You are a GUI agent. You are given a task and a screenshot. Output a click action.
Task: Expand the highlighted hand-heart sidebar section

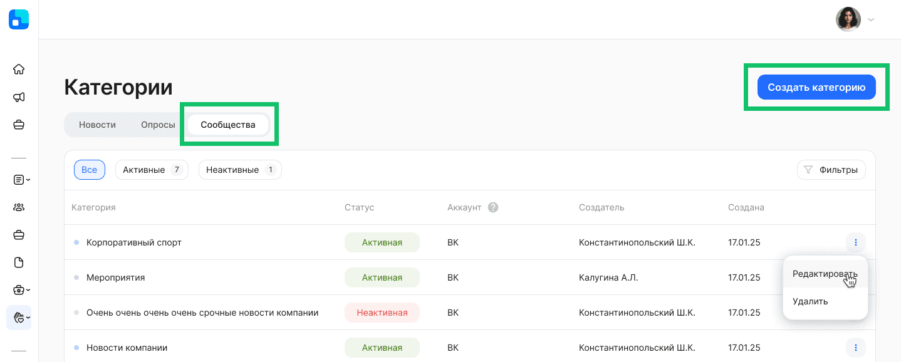click(21, 318)
